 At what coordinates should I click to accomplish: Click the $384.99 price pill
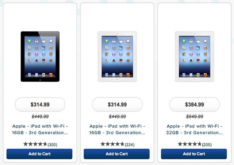194,104
